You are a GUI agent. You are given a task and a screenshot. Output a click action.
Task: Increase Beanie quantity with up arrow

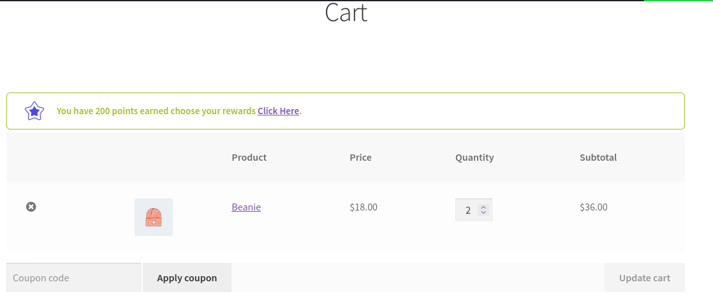tap(483, 207)
